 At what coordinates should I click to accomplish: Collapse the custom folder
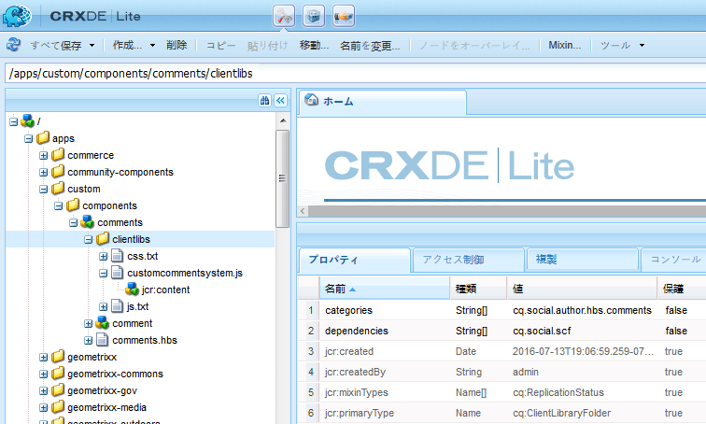[43, 189]
